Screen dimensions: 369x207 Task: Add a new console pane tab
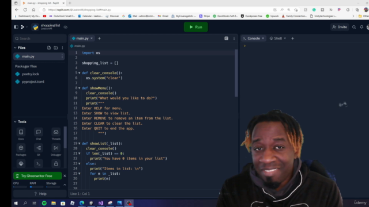point(292,39)
